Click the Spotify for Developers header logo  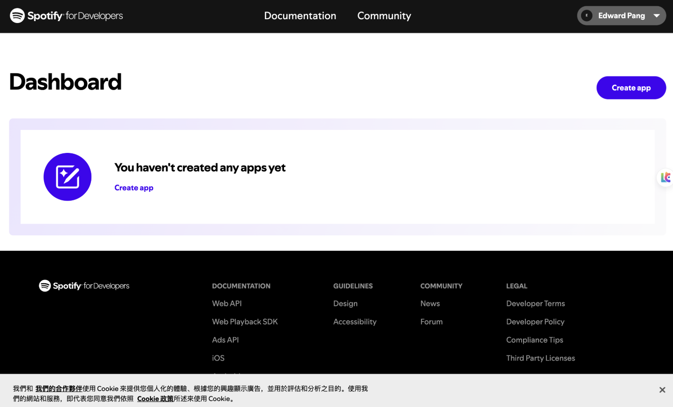(67, 15)
